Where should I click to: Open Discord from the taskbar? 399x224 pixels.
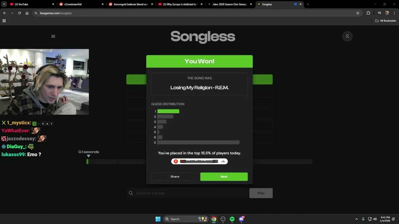tap(241, 219)
